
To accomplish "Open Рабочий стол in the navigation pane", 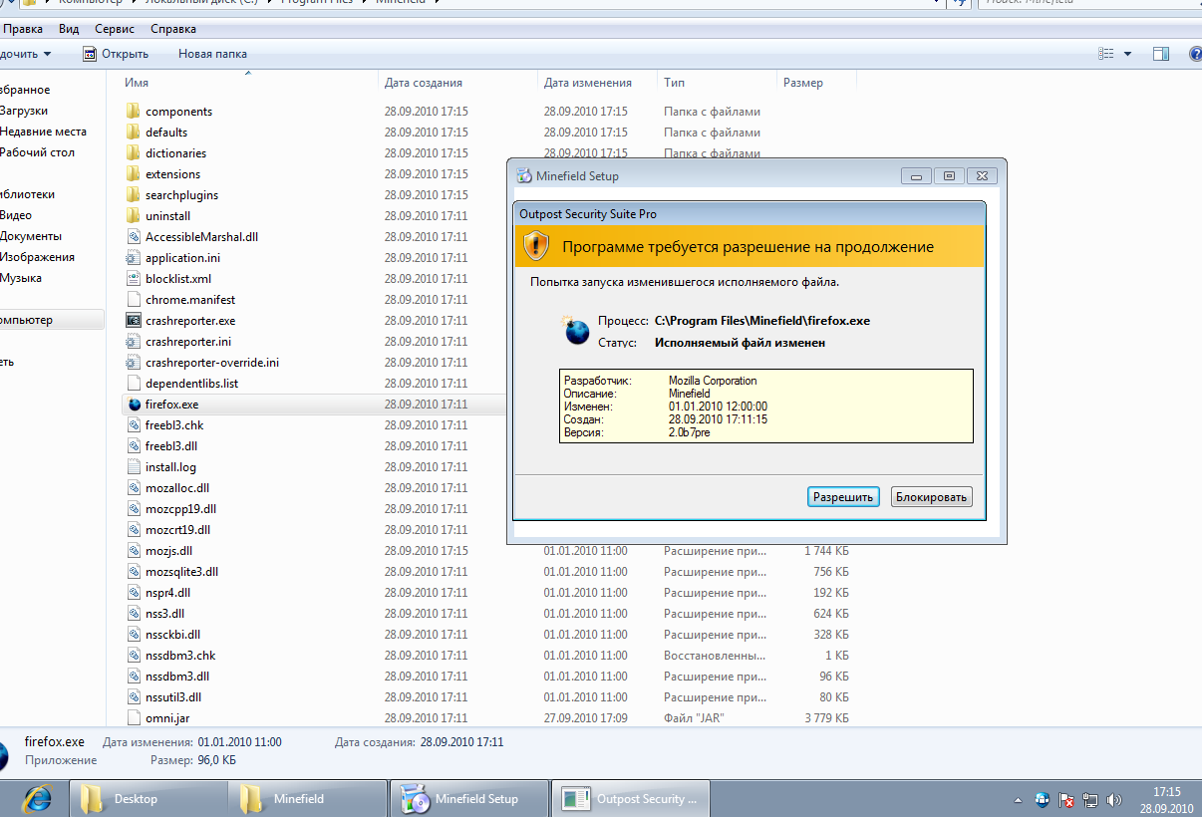I will point(37,152).
